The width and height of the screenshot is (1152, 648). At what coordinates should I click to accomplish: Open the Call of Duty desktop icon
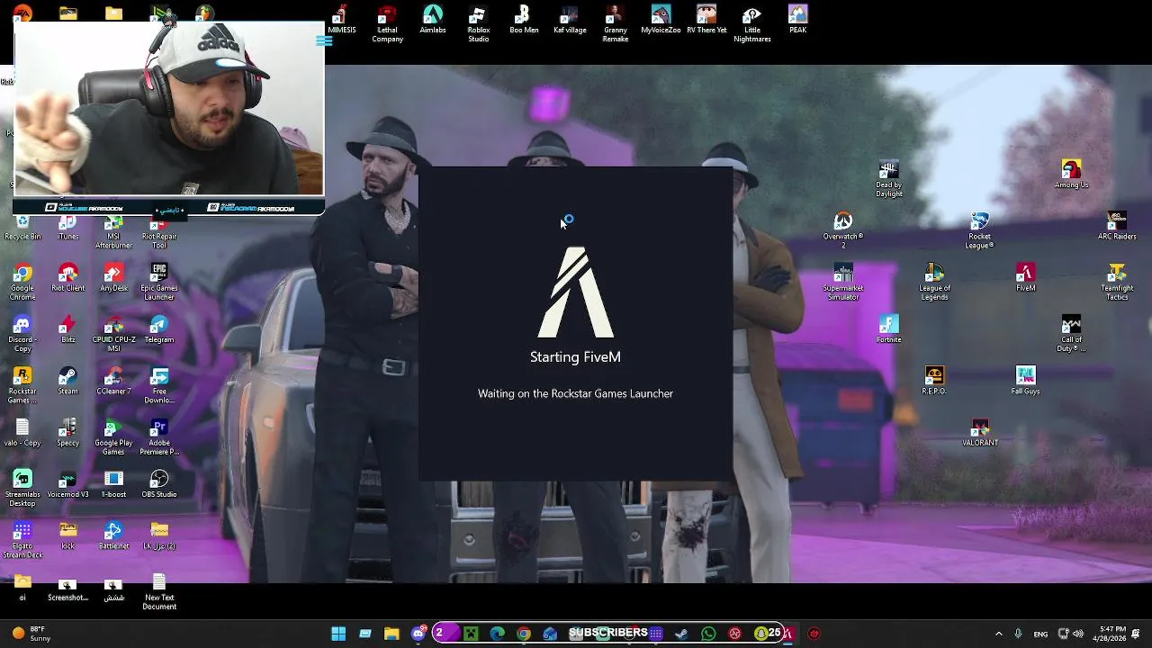(x=1071, y=334)
